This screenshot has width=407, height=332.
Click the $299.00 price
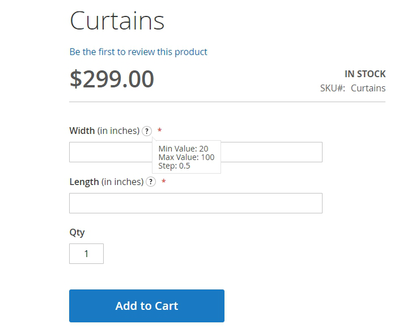tap(112, 79)
